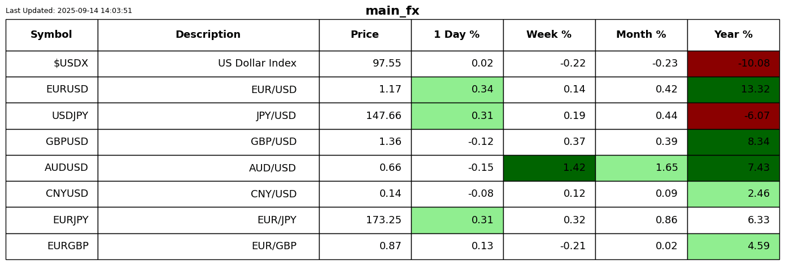Click the main_fx table title
785x265 pixels.
[x=392, y=11]
